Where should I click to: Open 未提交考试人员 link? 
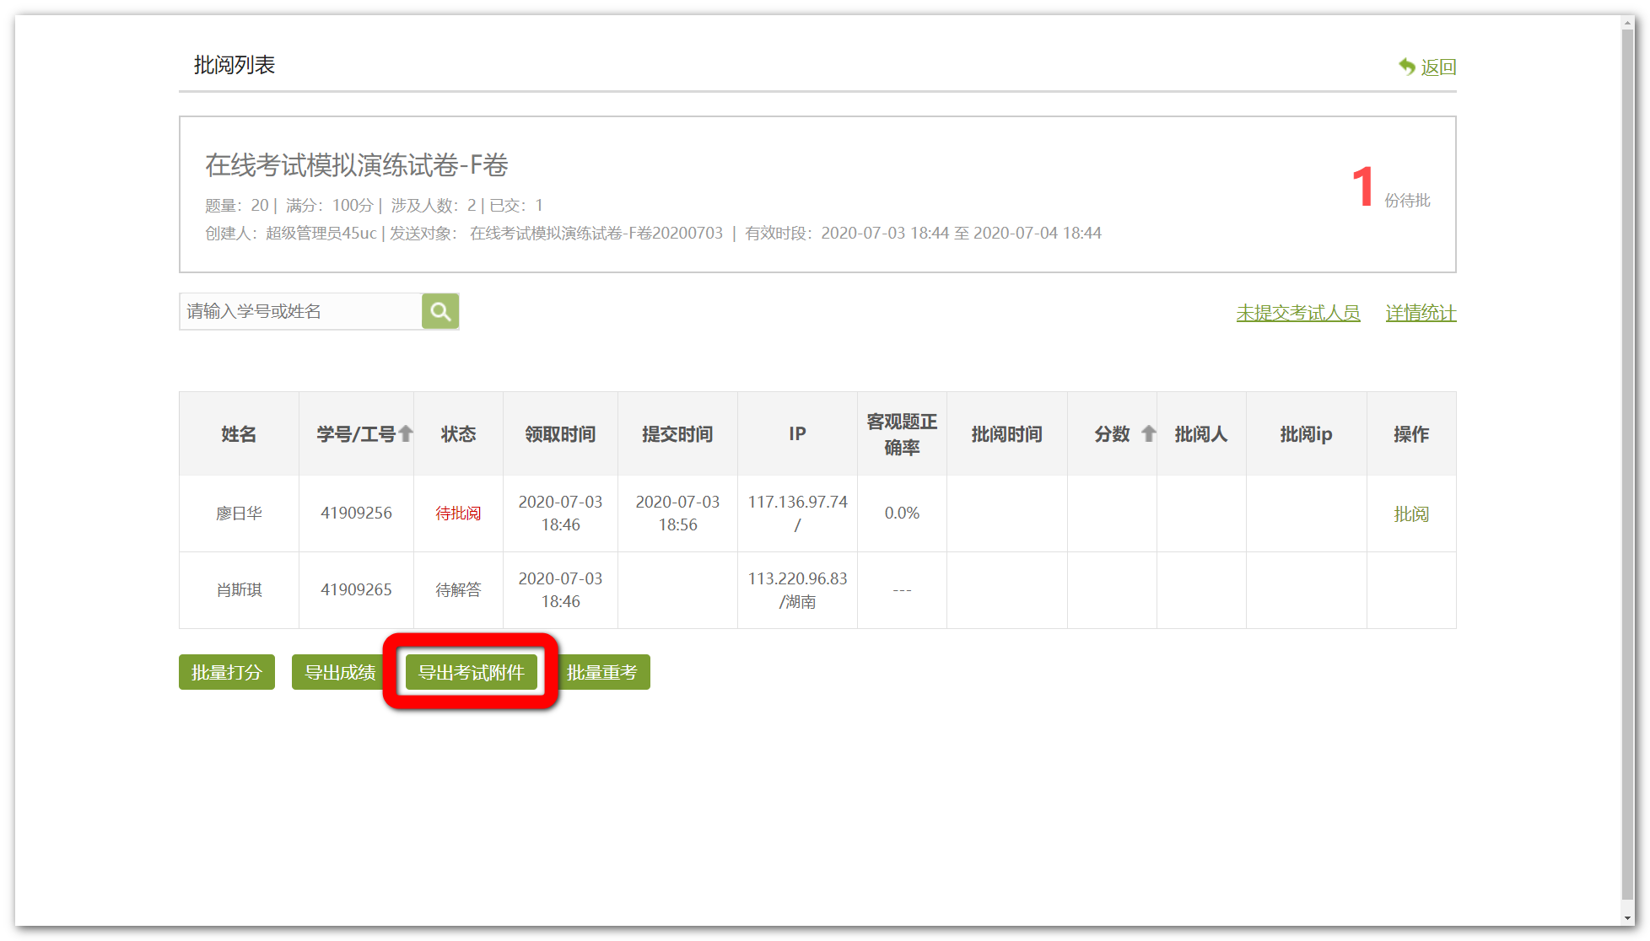(x=1297, y=313)
